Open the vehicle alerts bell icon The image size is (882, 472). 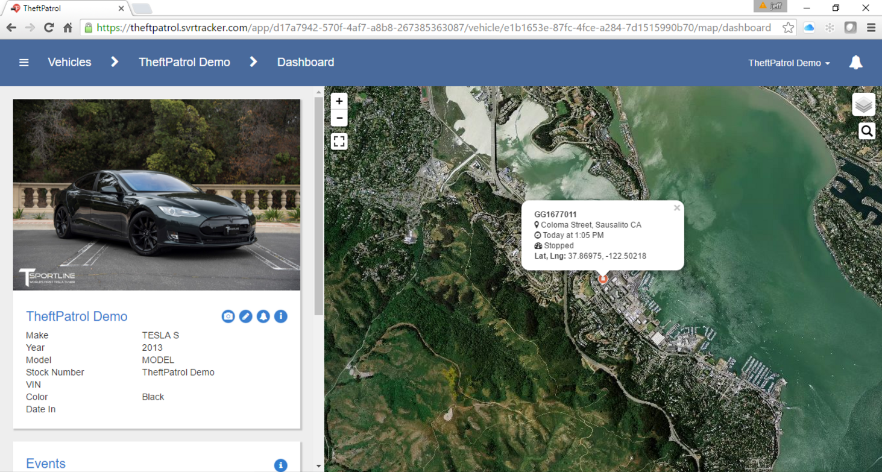(x=263, y=316)
